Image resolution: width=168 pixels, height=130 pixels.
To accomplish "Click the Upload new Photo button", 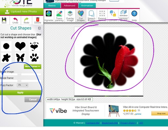I will (22, 12).
